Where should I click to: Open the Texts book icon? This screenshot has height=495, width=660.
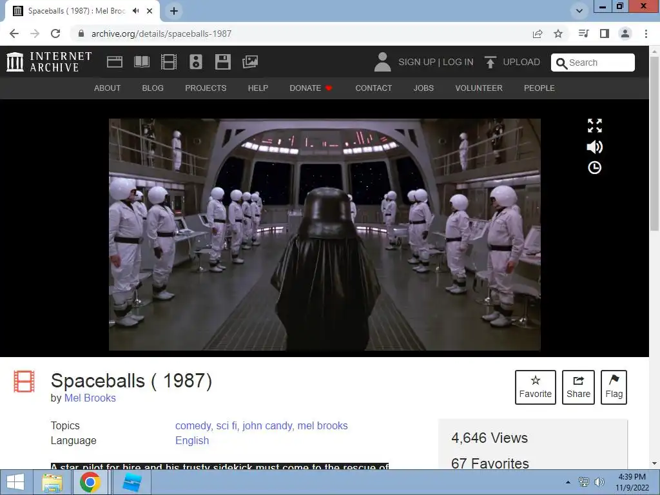pos(141,62)
